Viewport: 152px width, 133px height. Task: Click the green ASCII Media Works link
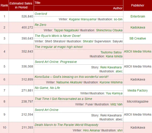point(138,51)
